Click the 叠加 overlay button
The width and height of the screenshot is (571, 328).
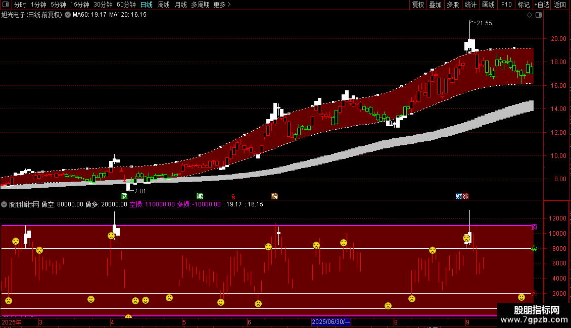[x=435, y=5]
